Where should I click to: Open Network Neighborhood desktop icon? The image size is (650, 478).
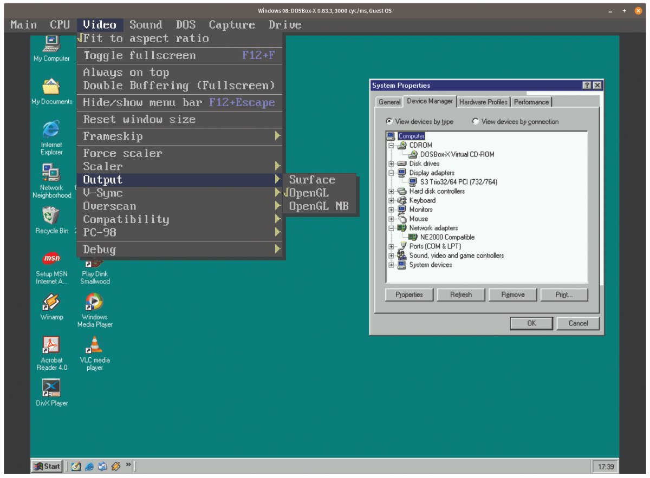click(51, 181)
